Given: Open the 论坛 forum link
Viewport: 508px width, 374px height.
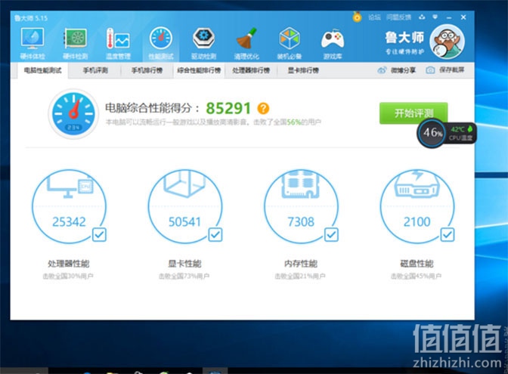Looking at the screenshot, I should pos(374,17).
